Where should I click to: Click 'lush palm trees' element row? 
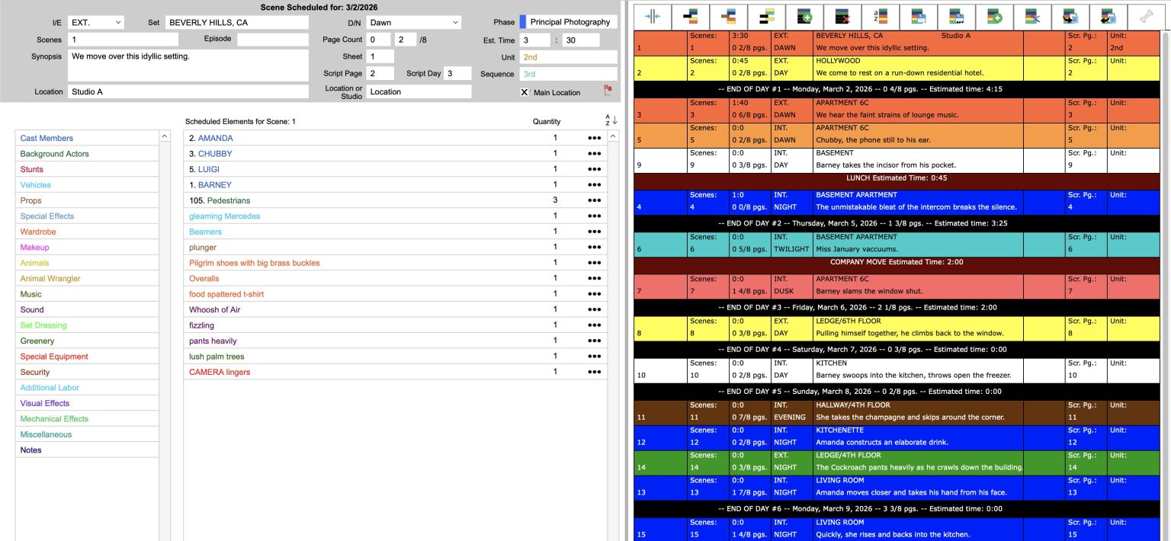point(396,356)
